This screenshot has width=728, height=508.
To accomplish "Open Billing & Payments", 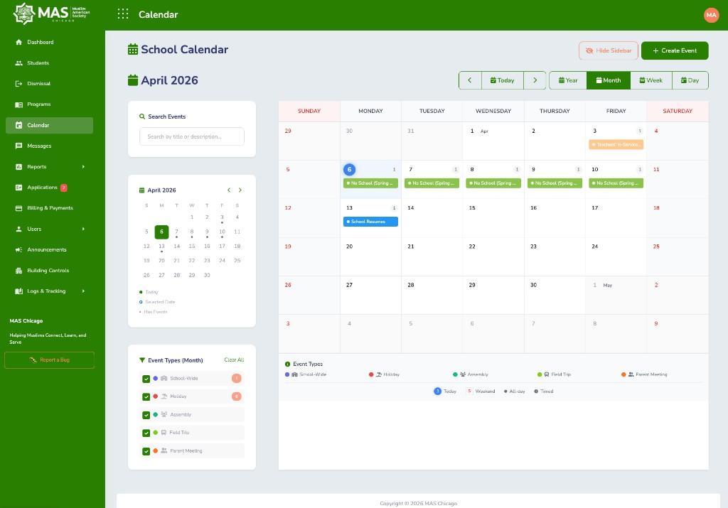I will click(x=49, y=207).
